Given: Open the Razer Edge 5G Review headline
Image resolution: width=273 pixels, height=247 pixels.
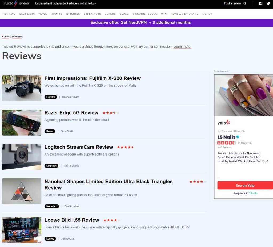Looking at the screenshot, I should tap(71, 113).
